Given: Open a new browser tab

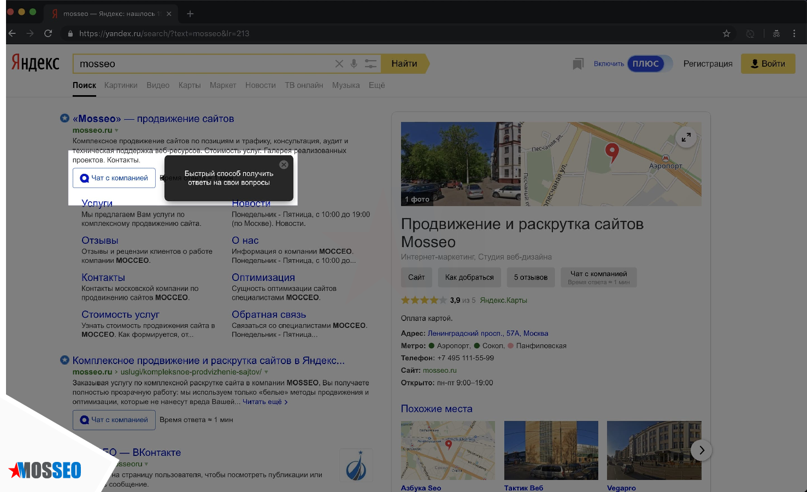Looking at the screenshot, I should pos(190,14).
